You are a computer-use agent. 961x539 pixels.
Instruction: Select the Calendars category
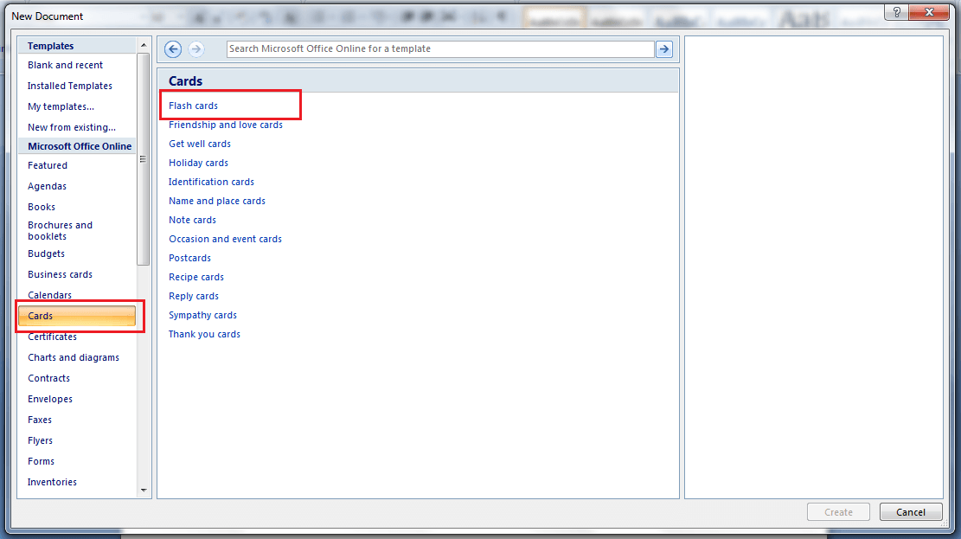click(x=49, y=295)
